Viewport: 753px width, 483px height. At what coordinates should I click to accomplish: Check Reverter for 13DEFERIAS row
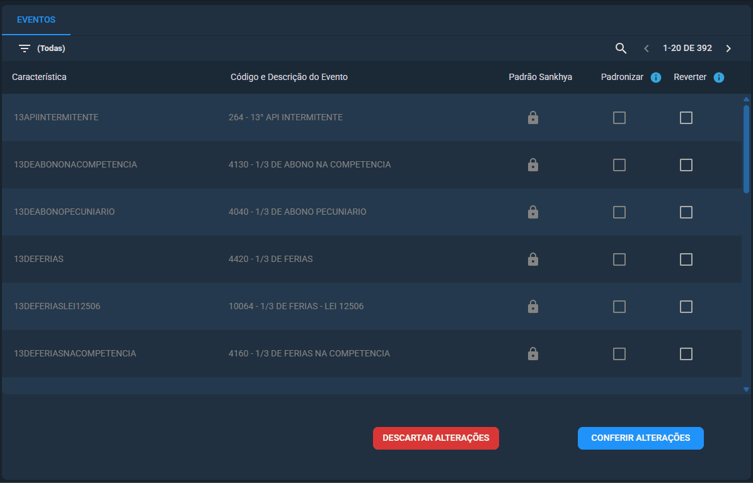(x=686, y=259)
